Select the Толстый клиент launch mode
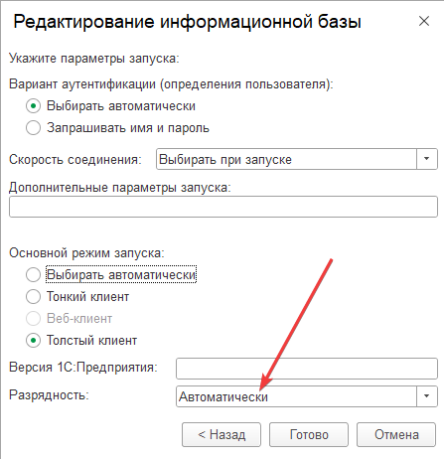 click(x=33, y=341)
